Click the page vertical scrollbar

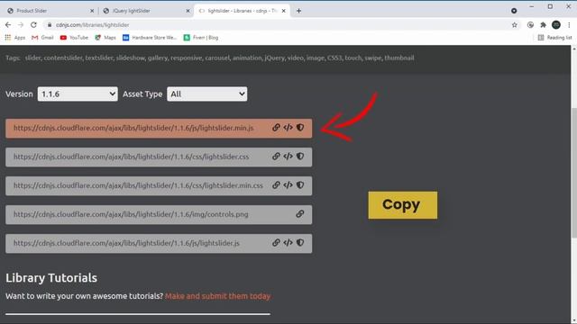(573, 173)
